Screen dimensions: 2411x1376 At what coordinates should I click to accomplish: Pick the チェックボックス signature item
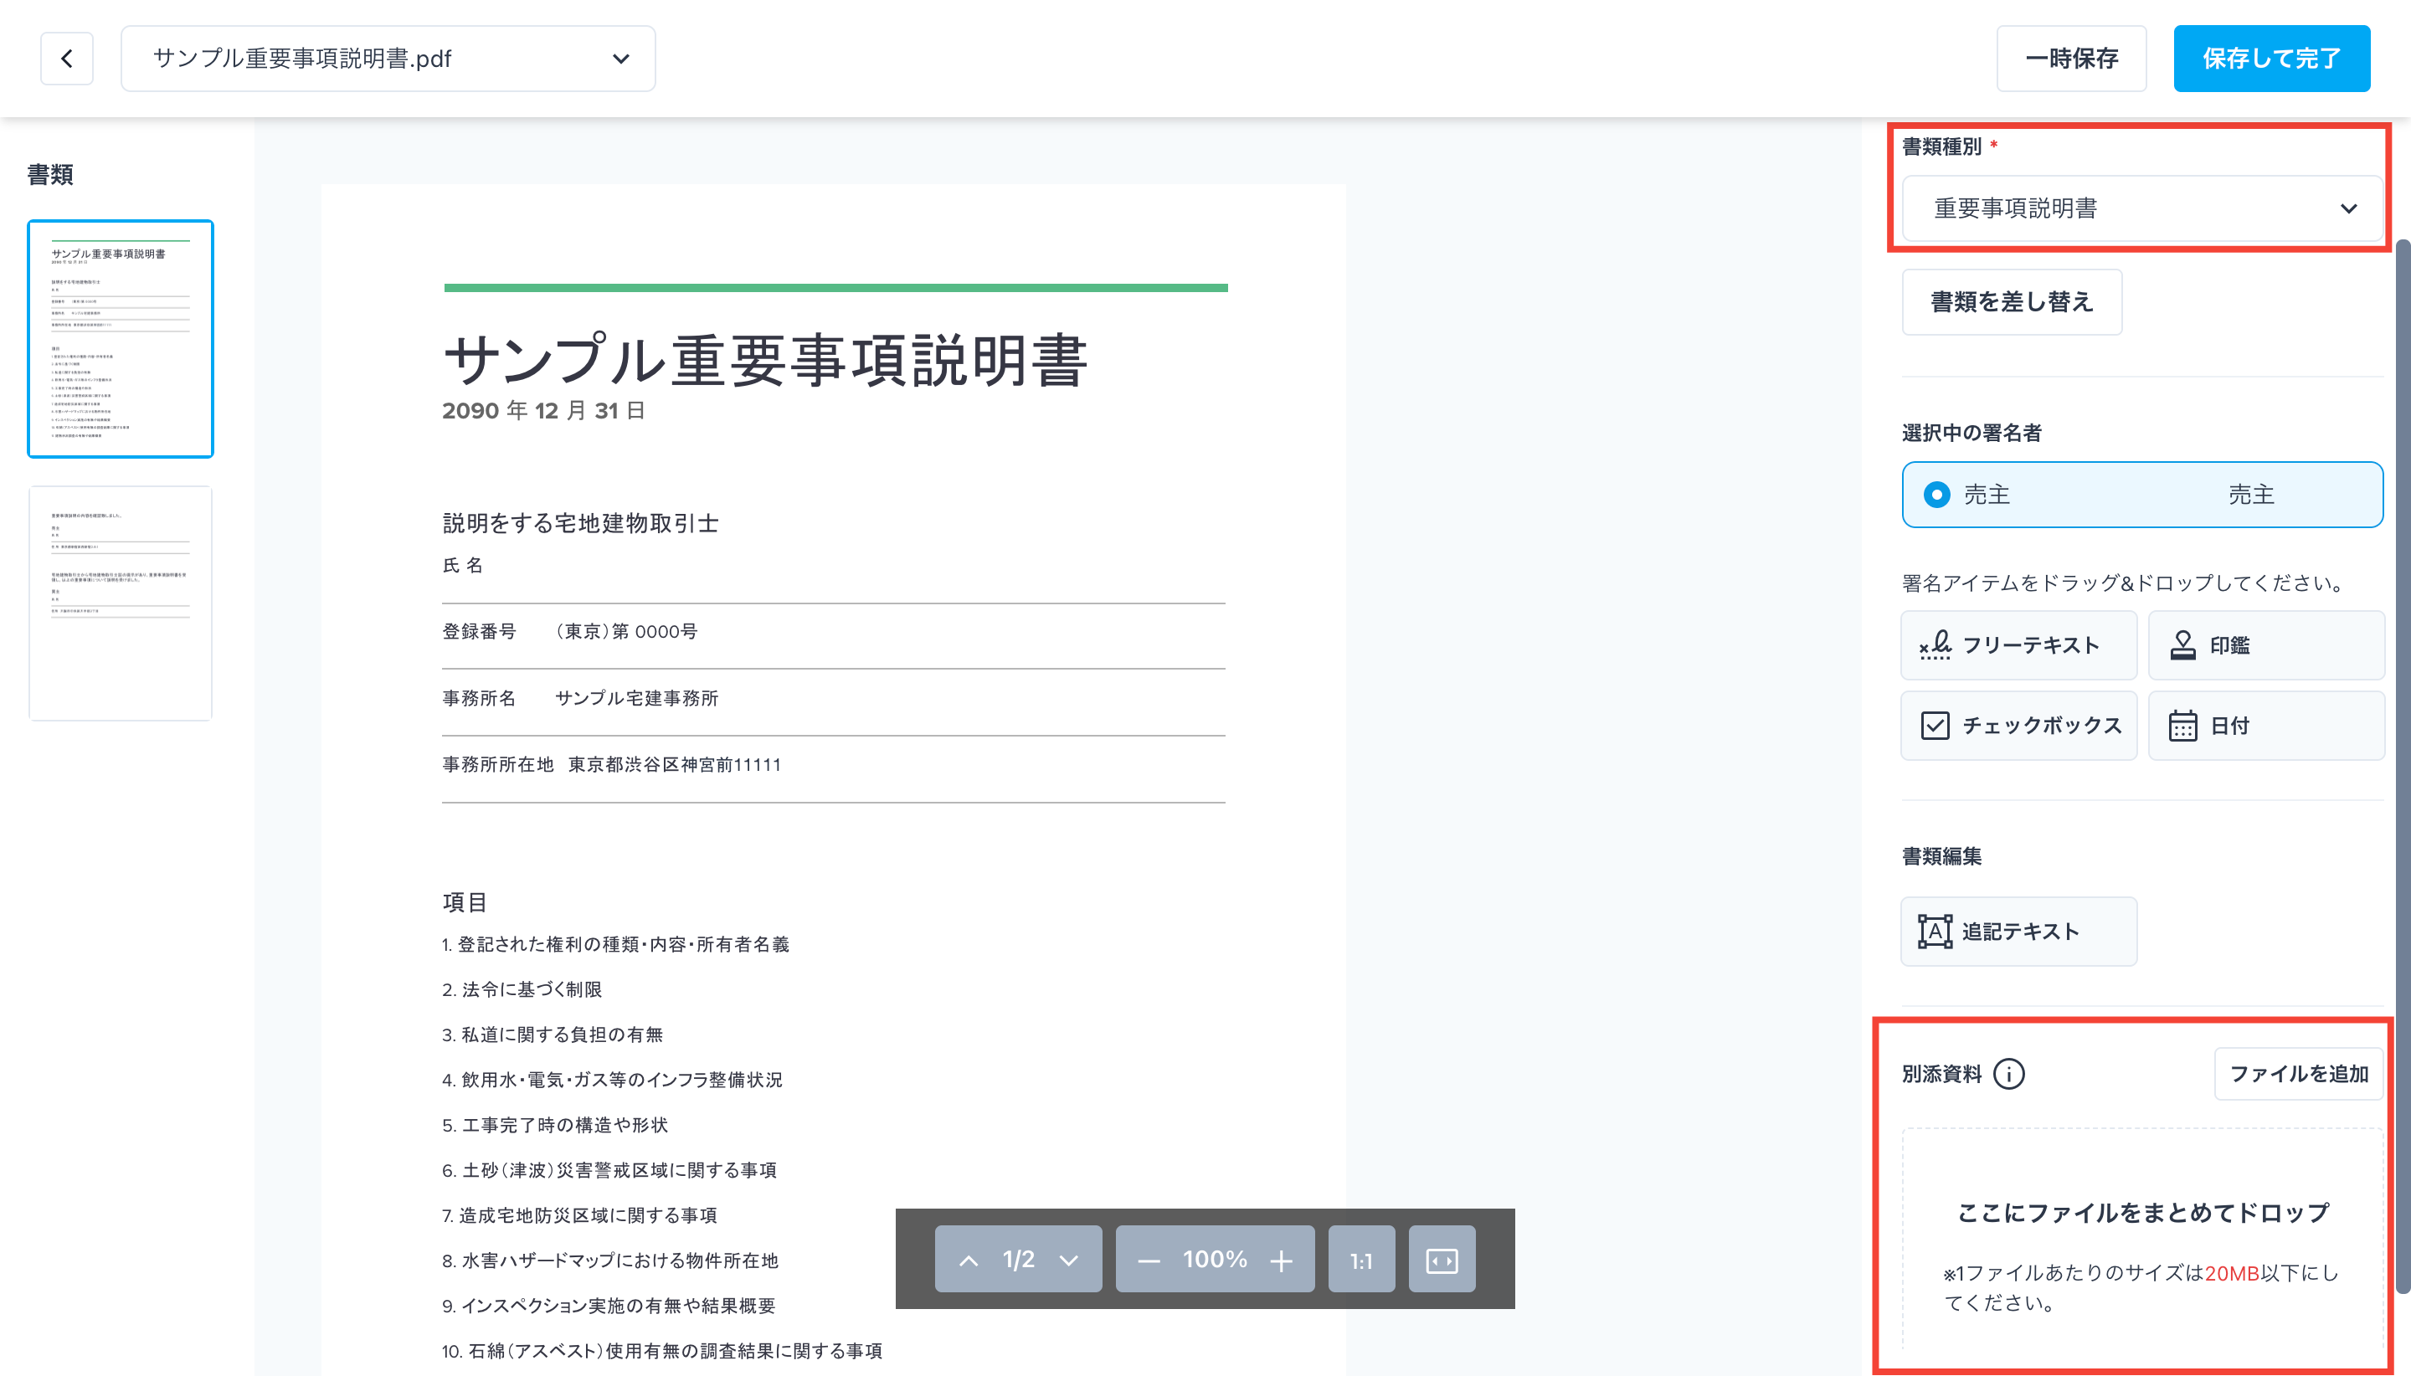point(2018,725)
